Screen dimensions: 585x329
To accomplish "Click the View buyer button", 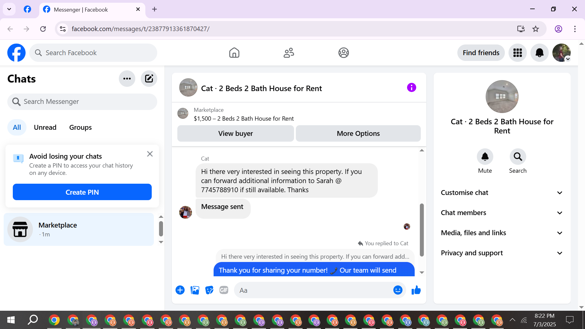I will (236, 133).
